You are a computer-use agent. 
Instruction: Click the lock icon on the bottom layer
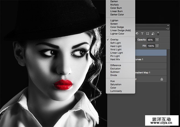pos(162,79)
